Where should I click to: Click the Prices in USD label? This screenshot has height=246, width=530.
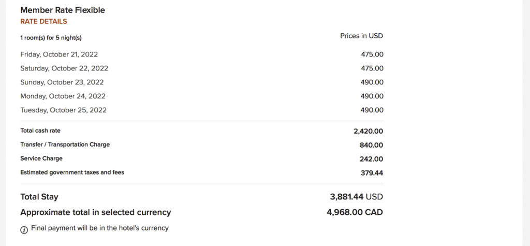coord(361,36)
